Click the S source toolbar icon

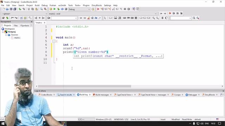162,18
